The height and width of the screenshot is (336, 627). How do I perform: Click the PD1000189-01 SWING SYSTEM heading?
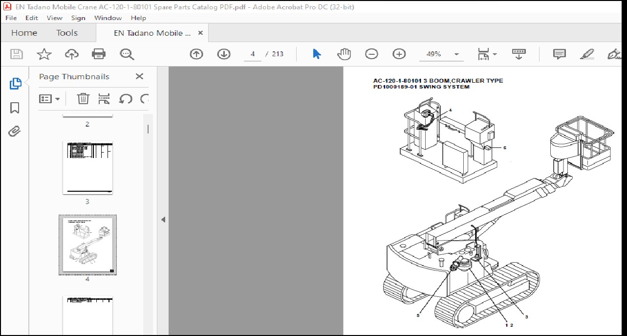click(421, 87)
